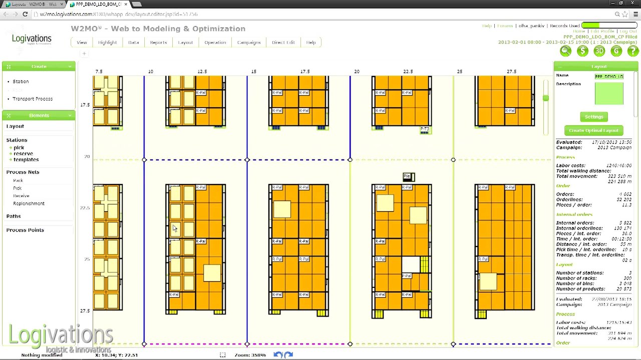Open the Highlight menu
This screenshot has height=360, width=641.
pyautogui.click(x=107, y=42)
